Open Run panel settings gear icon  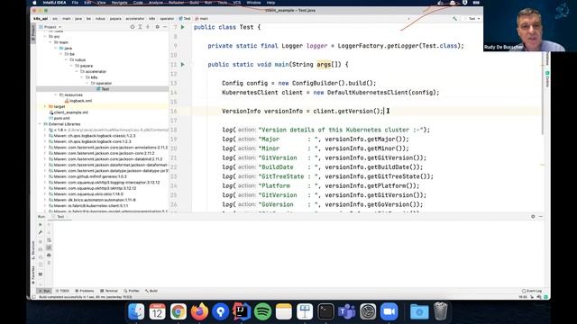coord(533,216)
